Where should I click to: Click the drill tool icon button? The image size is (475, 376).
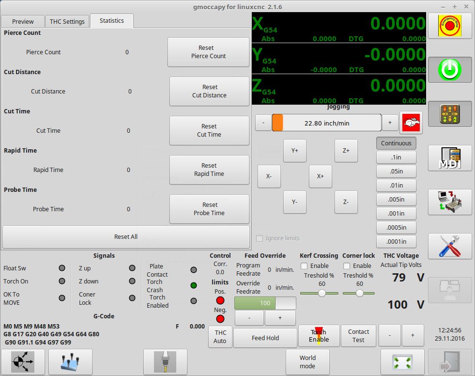[x=165, y=362]
